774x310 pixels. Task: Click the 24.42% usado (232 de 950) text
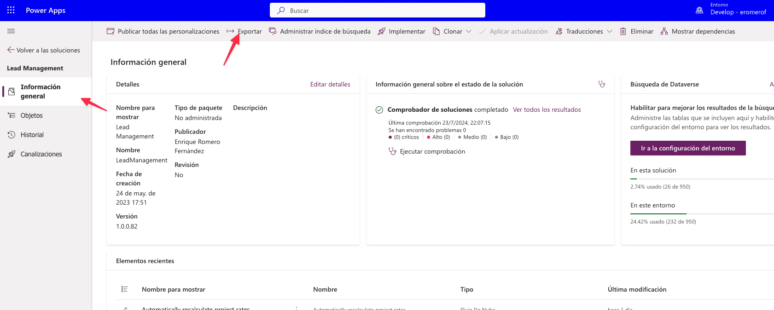pos(663,222)
